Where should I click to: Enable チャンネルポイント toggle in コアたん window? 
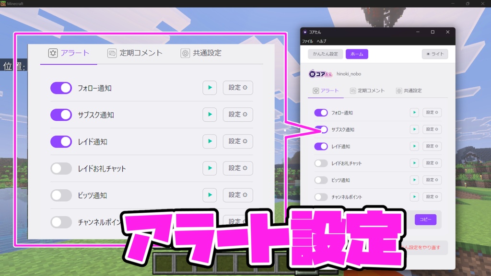[x=321, y=197]
